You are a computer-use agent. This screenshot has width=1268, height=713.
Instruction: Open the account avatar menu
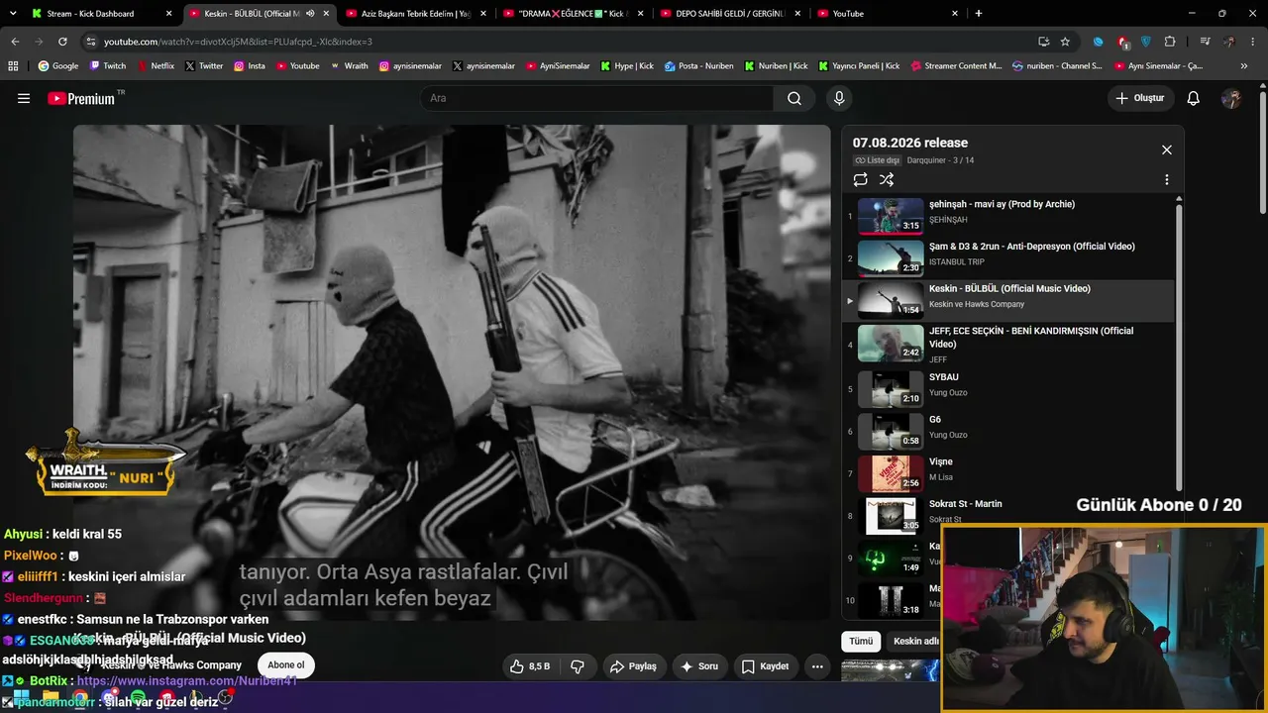pyautogui.click(x=1231, y=98)
